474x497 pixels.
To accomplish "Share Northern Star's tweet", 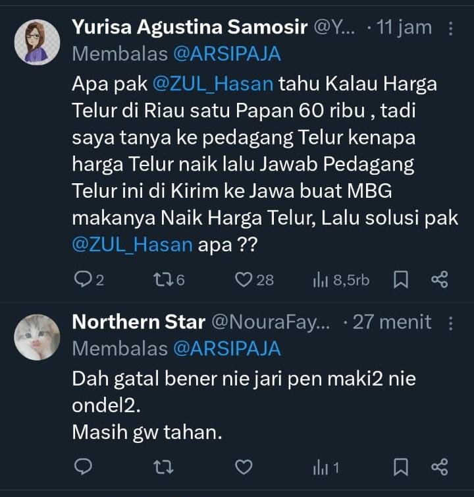I will point(439,467).
